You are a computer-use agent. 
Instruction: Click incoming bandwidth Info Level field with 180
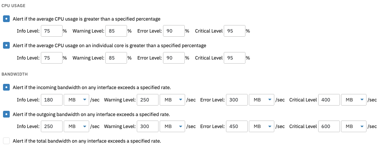point(52,100)
